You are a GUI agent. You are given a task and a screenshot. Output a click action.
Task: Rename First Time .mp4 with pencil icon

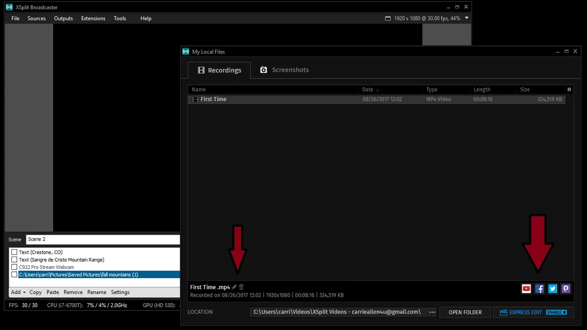click(x=234, y=287)
